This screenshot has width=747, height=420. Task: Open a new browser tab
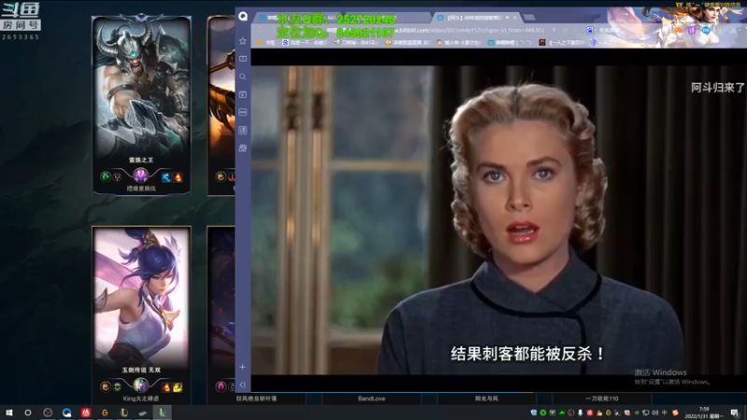click(x=529, y=18)
